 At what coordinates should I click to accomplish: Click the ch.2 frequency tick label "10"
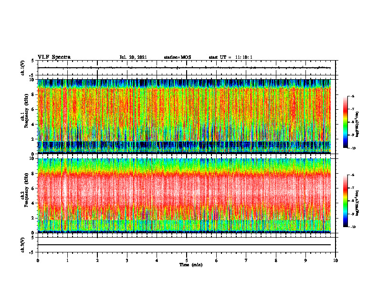click(x=32, y=159)
